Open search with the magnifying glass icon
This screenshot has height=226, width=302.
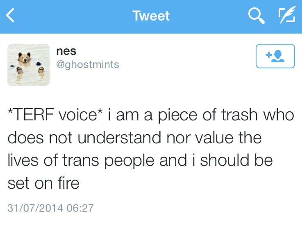[257, 16]
